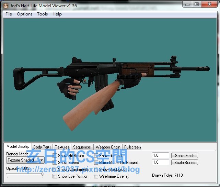Click the Scale Mesh value field
Viewport: 220px width, 187px height.
(x=161, y=155)
